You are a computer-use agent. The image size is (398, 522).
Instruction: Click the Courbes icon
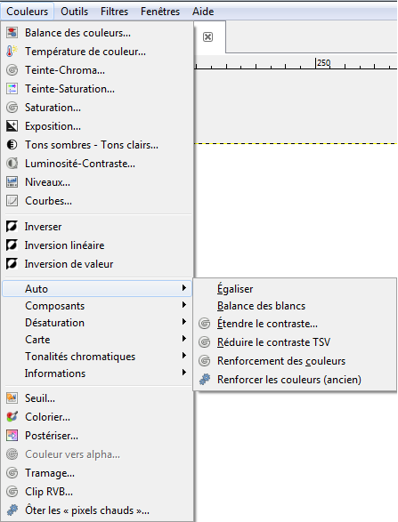coord(12,201)
